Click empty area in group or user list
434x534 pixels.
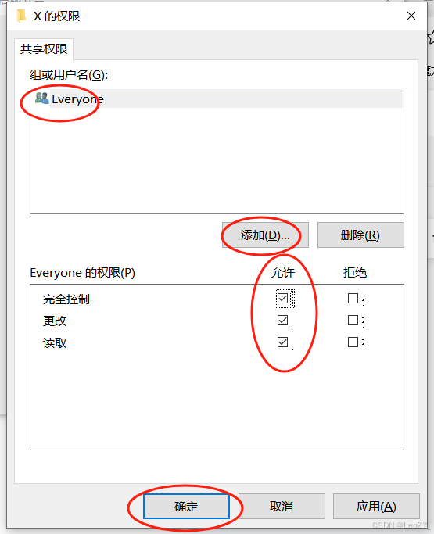coord(217,160)
